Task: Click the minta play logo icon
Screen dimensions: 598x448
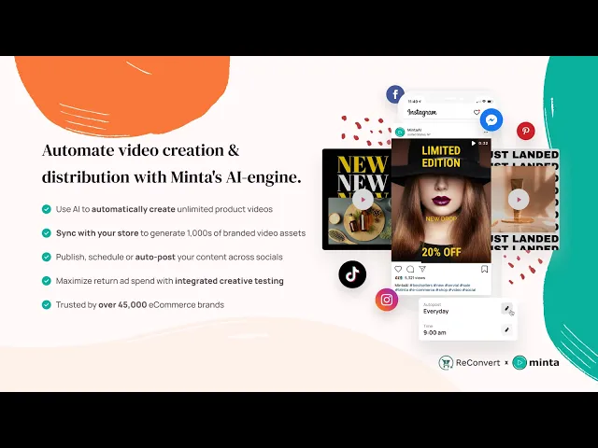Action: pyautogui.click(x=520, y=363)
